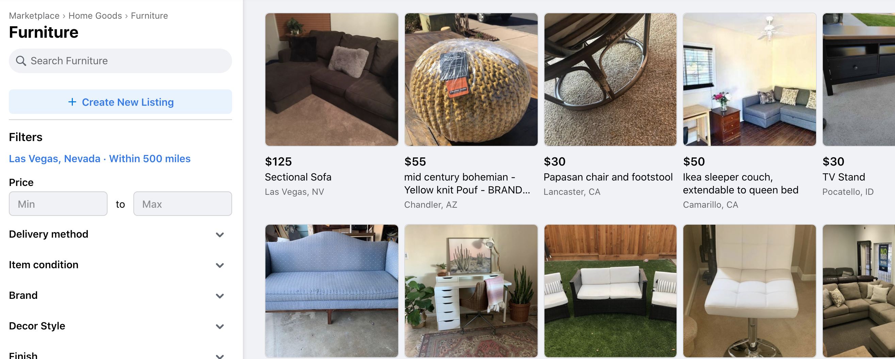Viewport: 895px width, 359px height.
Task: Expand the Decor Style filter
Action: [120, 326]
